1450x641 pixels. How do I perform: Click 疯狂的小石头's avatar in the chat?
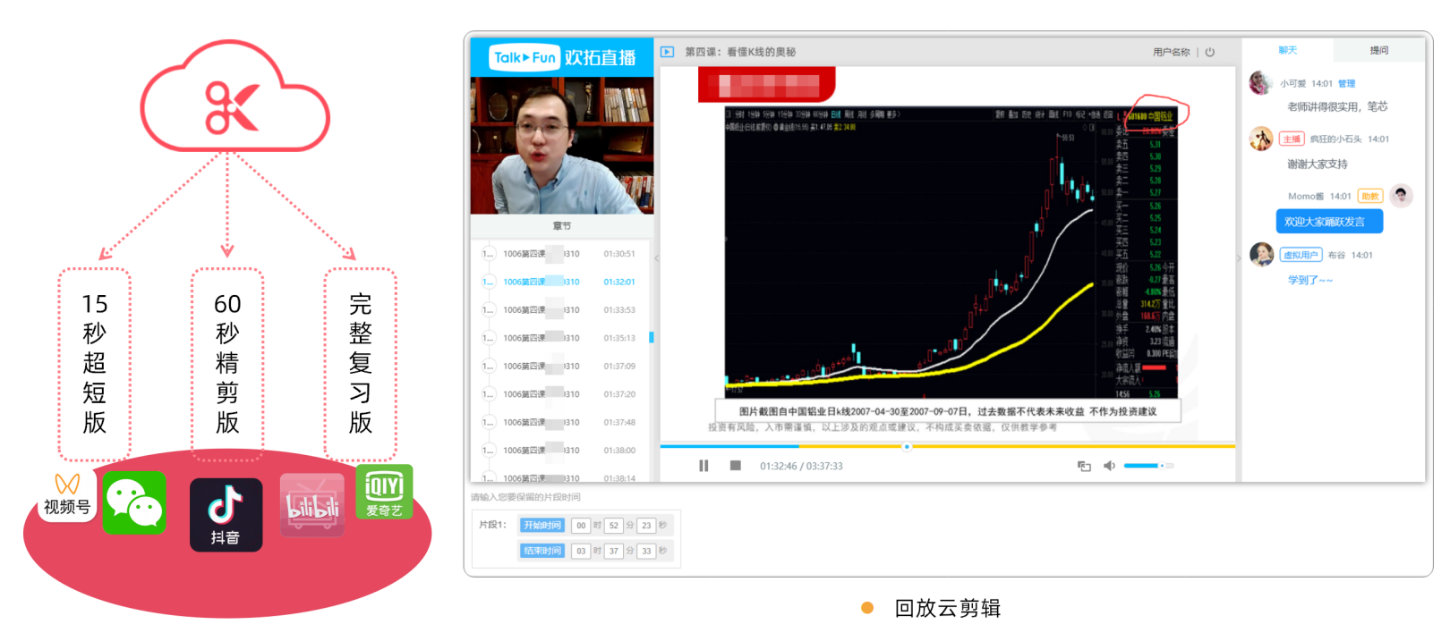pos(1261,139)
